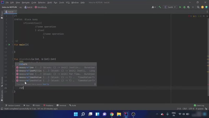Open the Window menu
The height and width of the screenshot is (118, 209).
[x=75, y=3]
